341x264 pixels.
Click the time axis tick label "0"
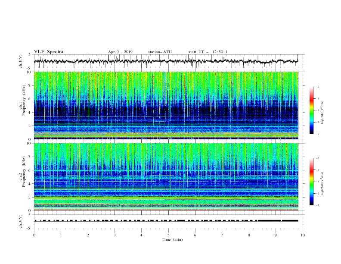pyautogui.click(x=34, y=235)
